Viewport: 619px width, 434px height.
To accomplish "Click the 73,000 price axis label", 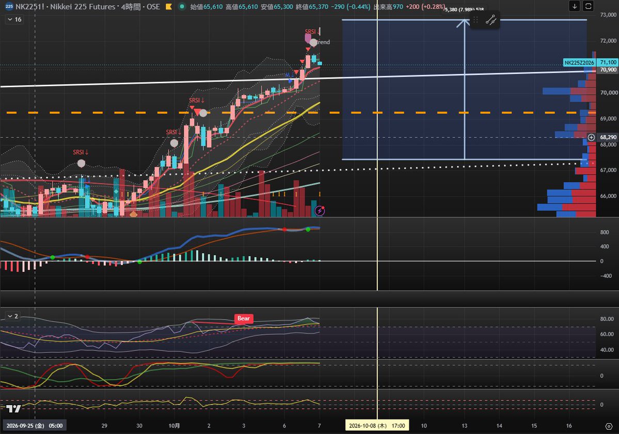I will pyautogui.click(x=608, y=14).
